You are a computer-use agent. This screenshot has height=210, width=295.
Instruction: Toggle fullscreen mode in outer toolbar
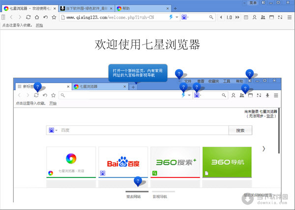click(x=280, y=17)
